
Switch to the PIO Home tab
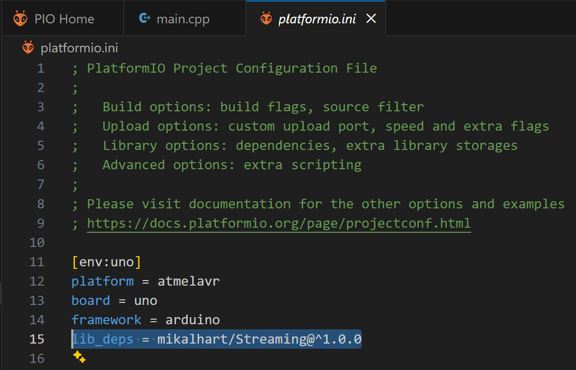click(63, 18)
